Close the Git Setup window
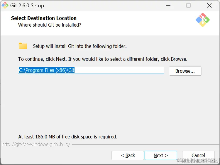The width and height of the screenshot is (220, 165). click(209, 6)
